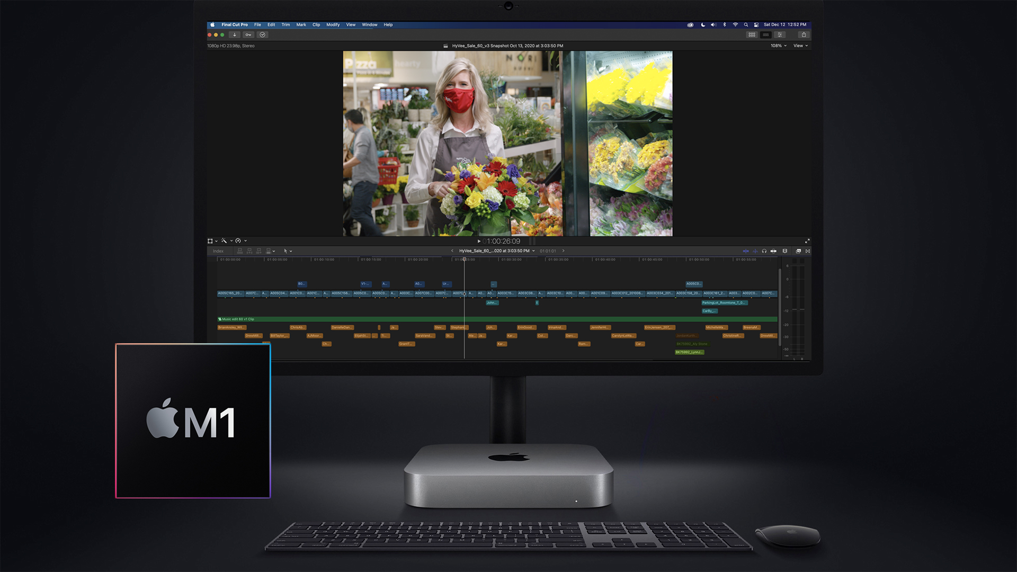Open the Background Tasks checkmark icon
This screenshot has width=1017, height=572.
tap(263, 35)
